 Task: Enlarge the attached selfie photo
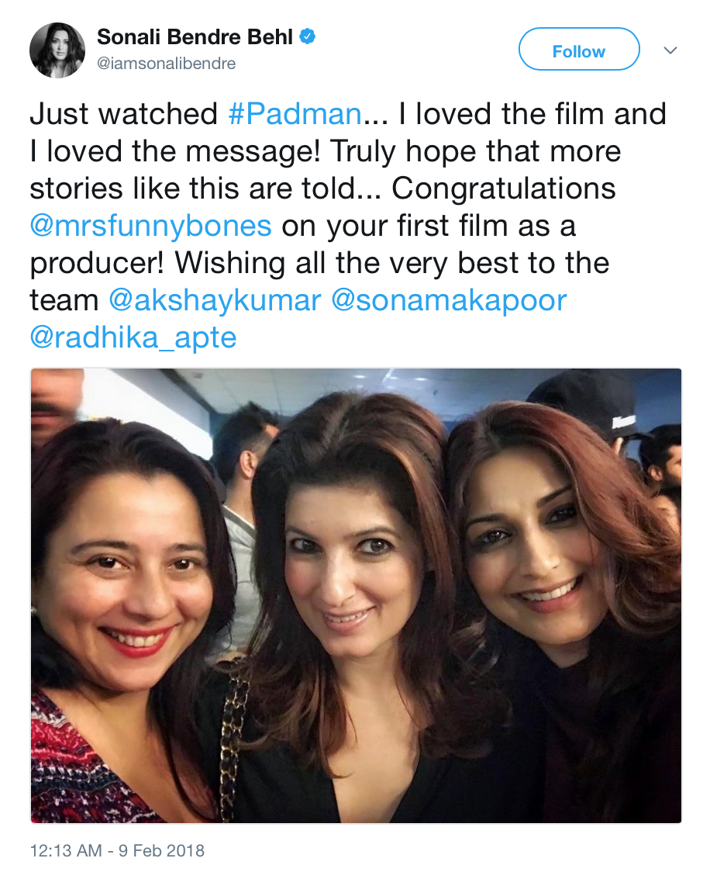(x=356, y=596)
